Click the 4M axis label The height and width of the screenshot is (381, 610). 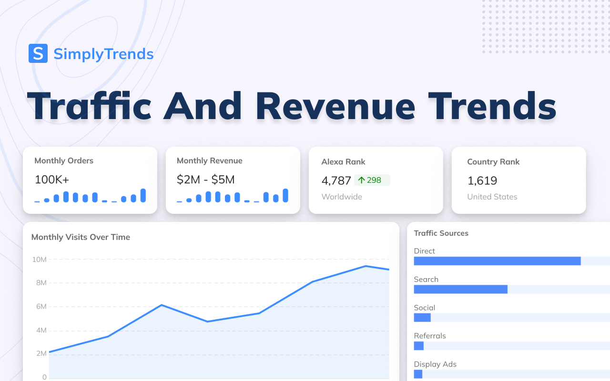(41, 330)
